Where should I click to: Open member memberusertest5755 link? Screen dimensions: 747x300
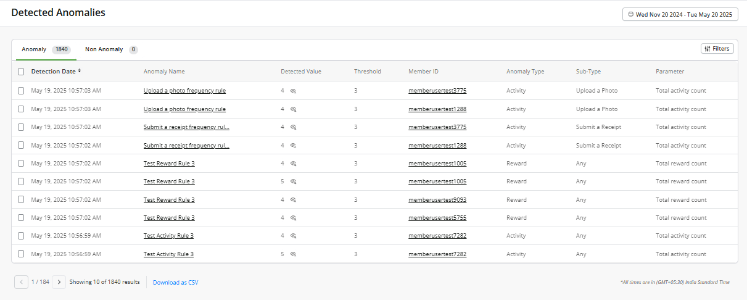(437, 218)
